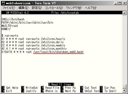Maximize the Tera Term window
128x94 pixels.
click(x=120, y=3)
